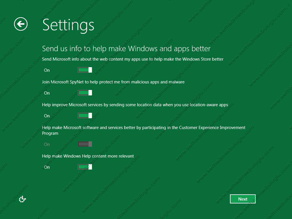This screenshot has width=292, height=219.
Task: Open the Ease of Access icon
Action: click(22, 199)
